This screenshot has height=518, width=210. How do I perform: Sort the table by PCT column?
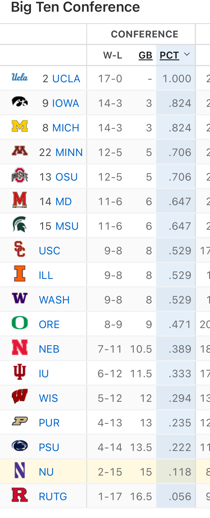click(x=169, y=55)
